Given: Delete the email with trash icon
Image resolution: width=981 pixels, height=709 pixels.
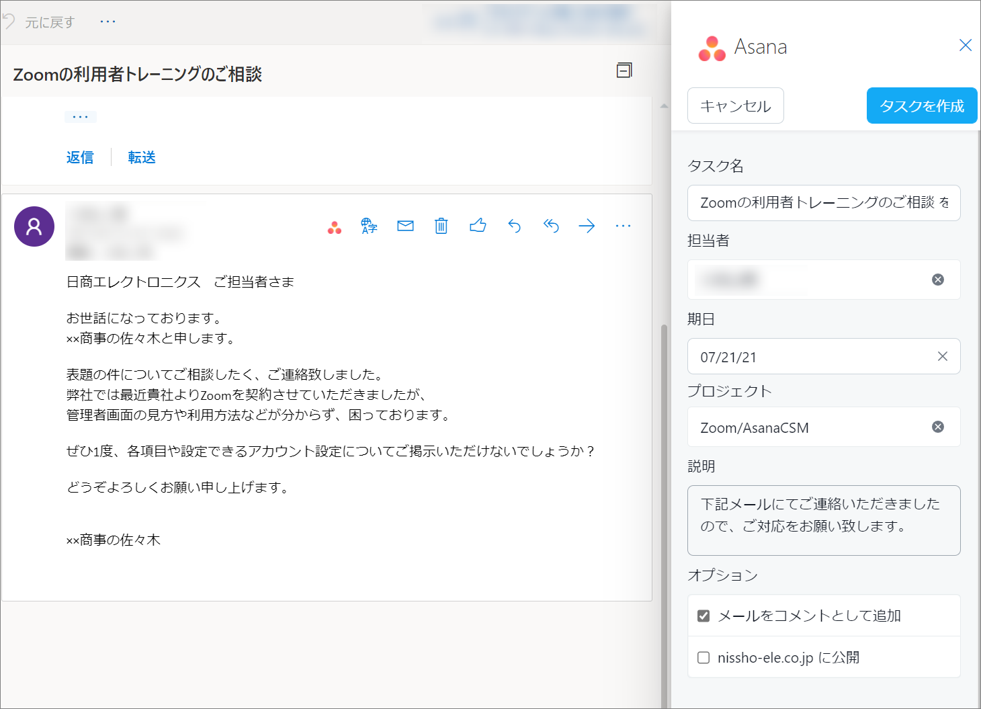Looking at the screenshot, I should pos(441,226).
